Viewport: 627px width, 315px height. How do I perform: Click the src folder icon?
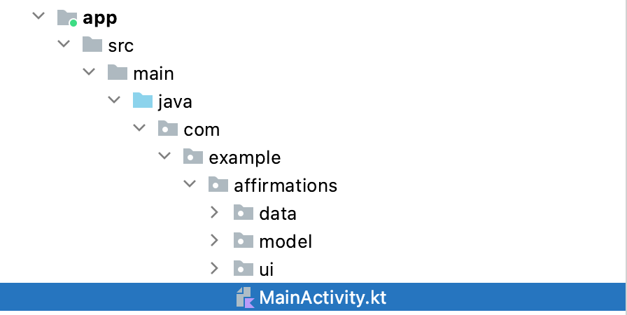92,45
